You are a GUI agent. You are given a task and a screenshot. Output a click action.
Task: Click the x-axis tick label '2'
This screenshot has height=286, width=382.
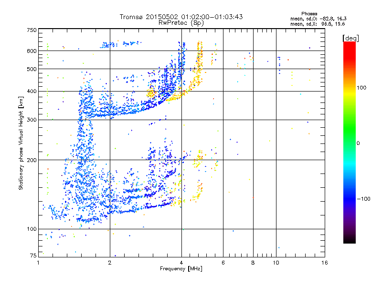click(110, 263)
